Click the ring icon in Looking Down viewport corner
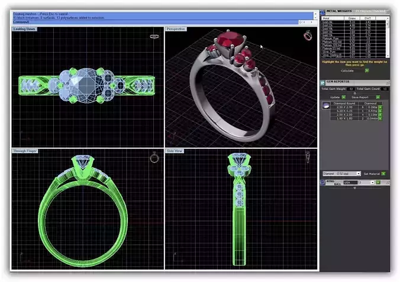The height and width of the screenshot is (282, 400). coord(154,37)
